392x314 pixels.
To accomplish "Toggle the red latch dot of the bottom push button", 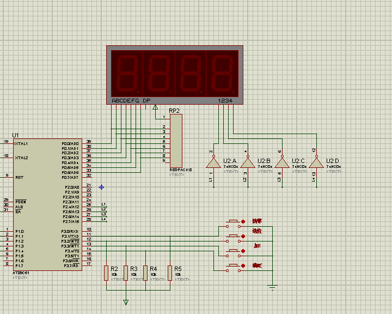I will pyautogui.click(x=243, y=265).
